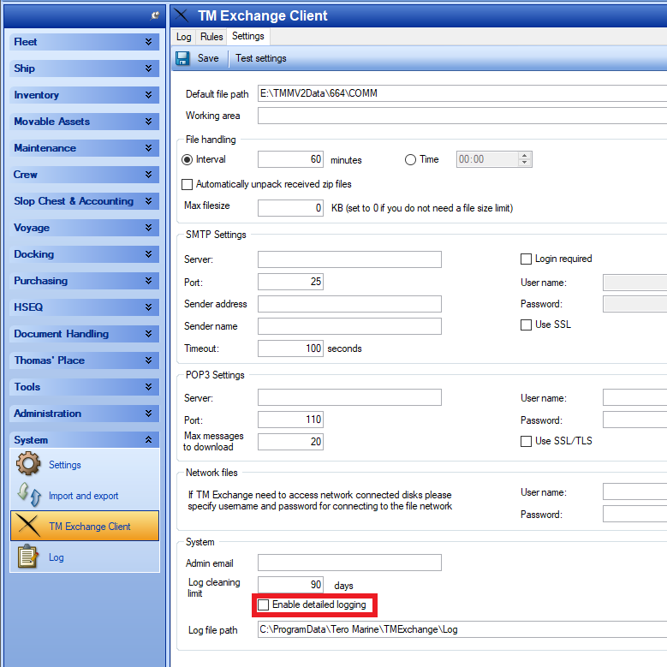Click the Interval minutes field
This screenshot has width=667, height=667.
pyautogui.click(x=290, y=159)
